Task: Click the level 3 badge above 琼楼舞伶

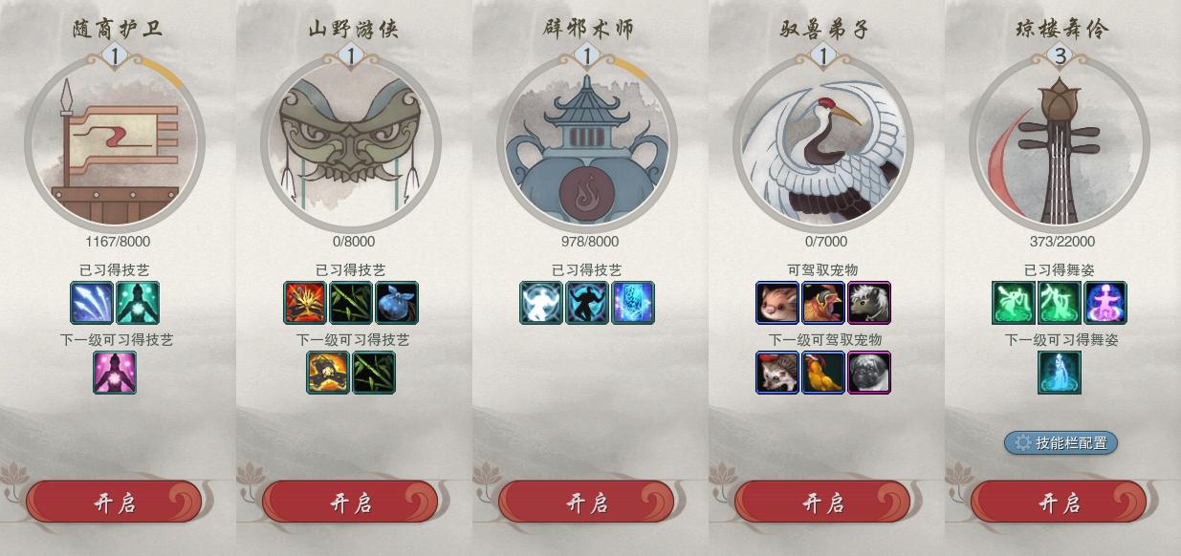Action: pos(1060,56)
